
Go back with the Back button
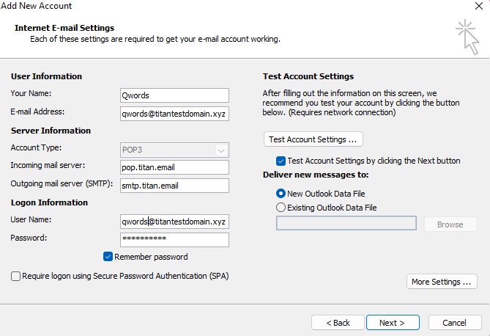pyautogui.click(x=338, y=323)
